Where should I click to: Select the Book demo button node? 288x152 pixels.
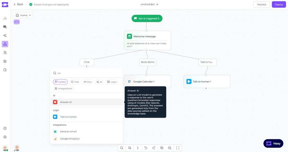click(148, 62)
